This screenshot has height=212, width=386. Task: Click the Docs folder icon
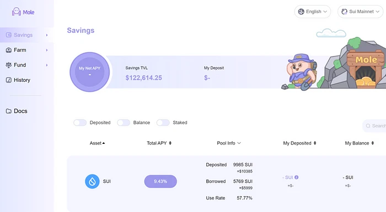pos(9,111)
